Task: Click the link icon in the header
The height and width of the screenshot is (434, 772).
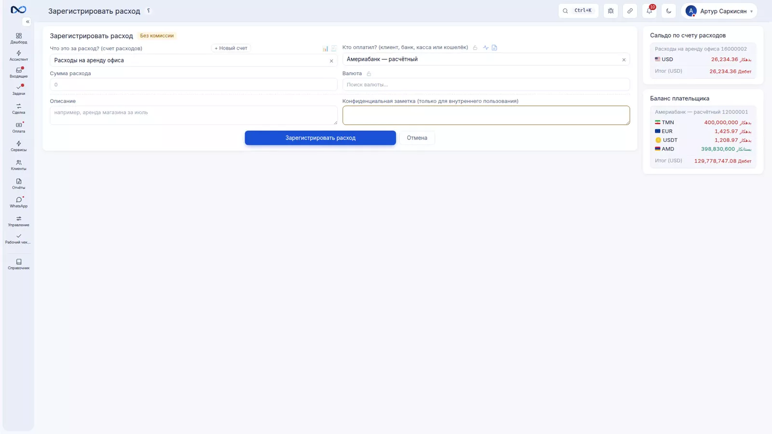Action: click(x=630, y=11)
